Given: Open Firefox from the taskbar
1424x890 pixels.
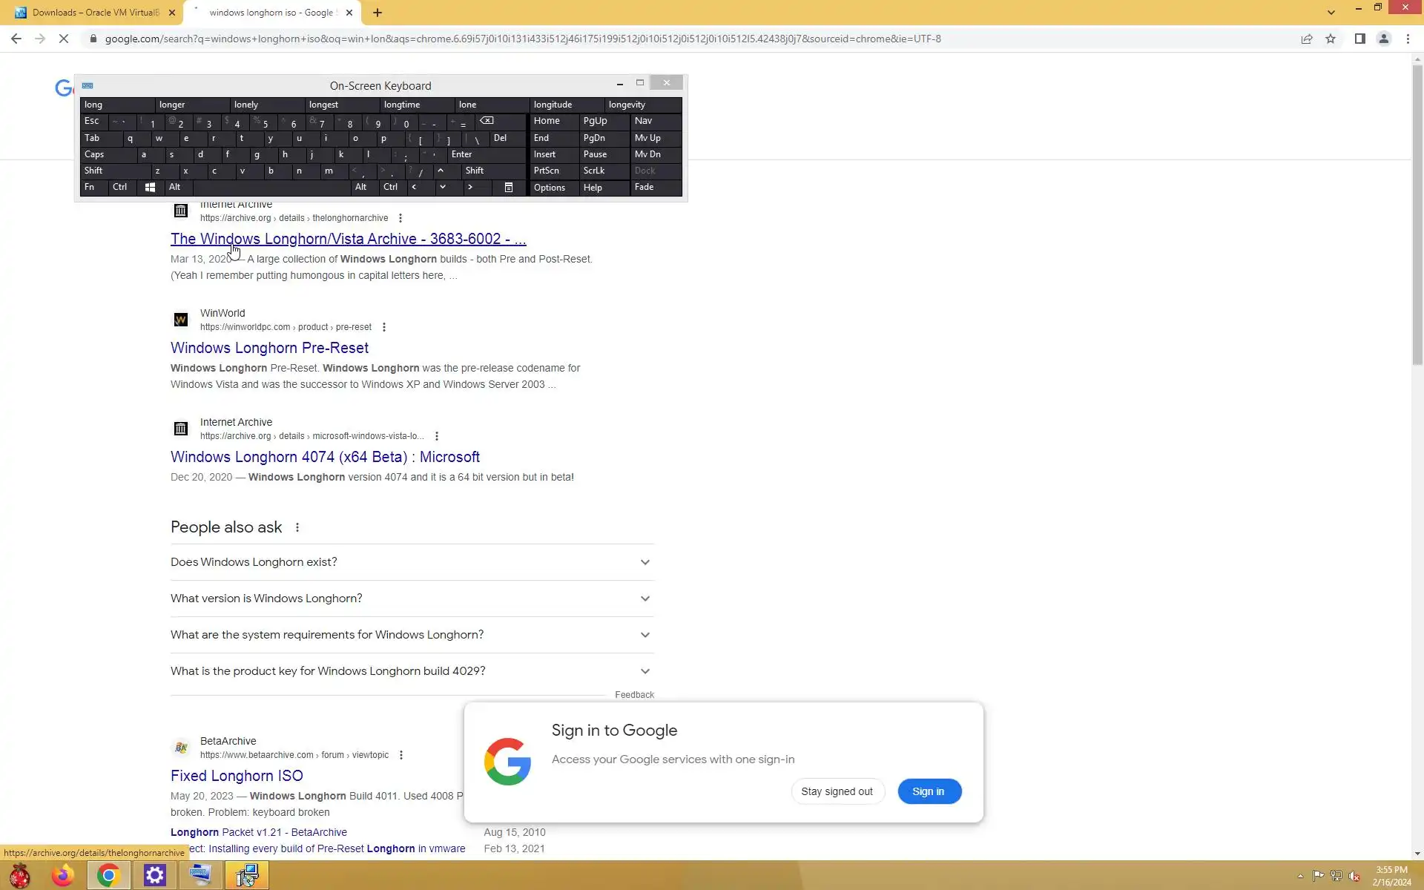Looking at the screenshot, I should (x=63, y=875).
